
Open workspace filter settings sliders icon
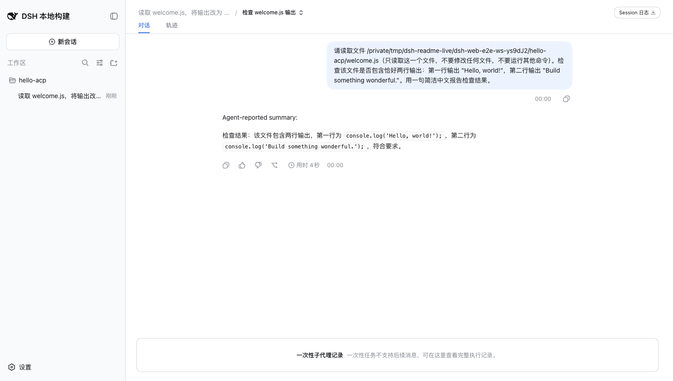[100, 63]
